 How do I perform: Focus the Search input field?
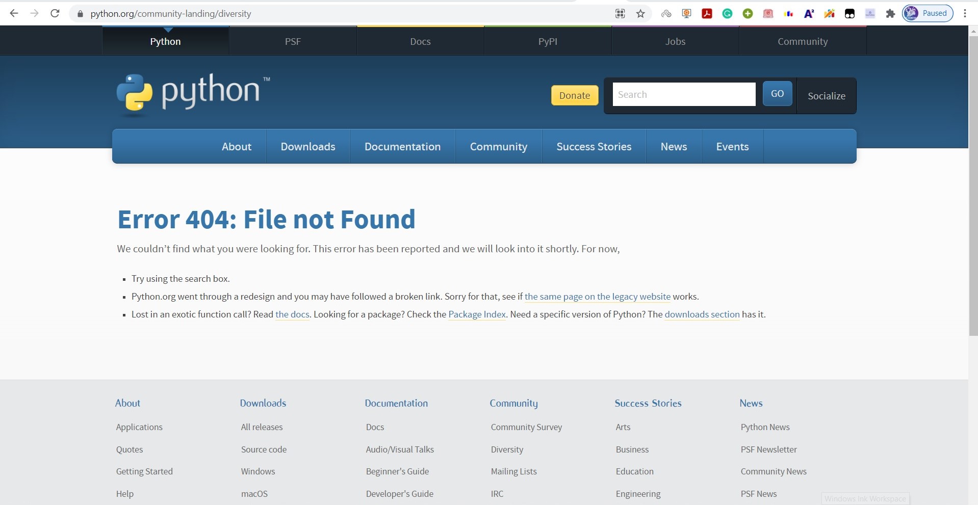point(684,94)
